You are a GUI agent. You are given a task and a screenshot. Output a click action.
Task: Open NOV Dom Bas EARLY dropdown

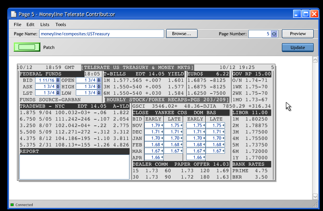click(204, 125)
